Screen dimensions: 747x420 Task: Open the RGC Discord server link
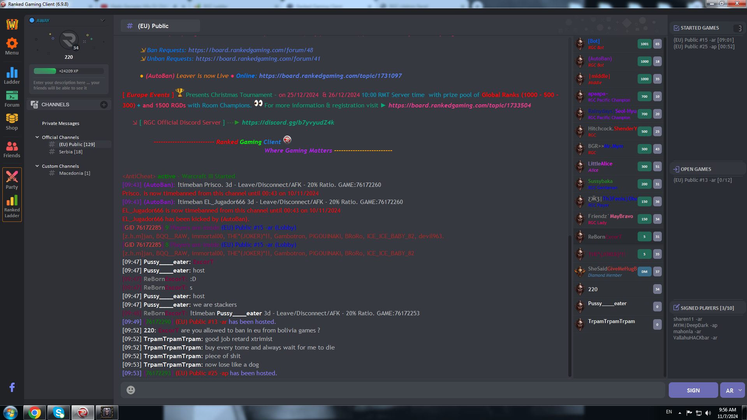288,123
